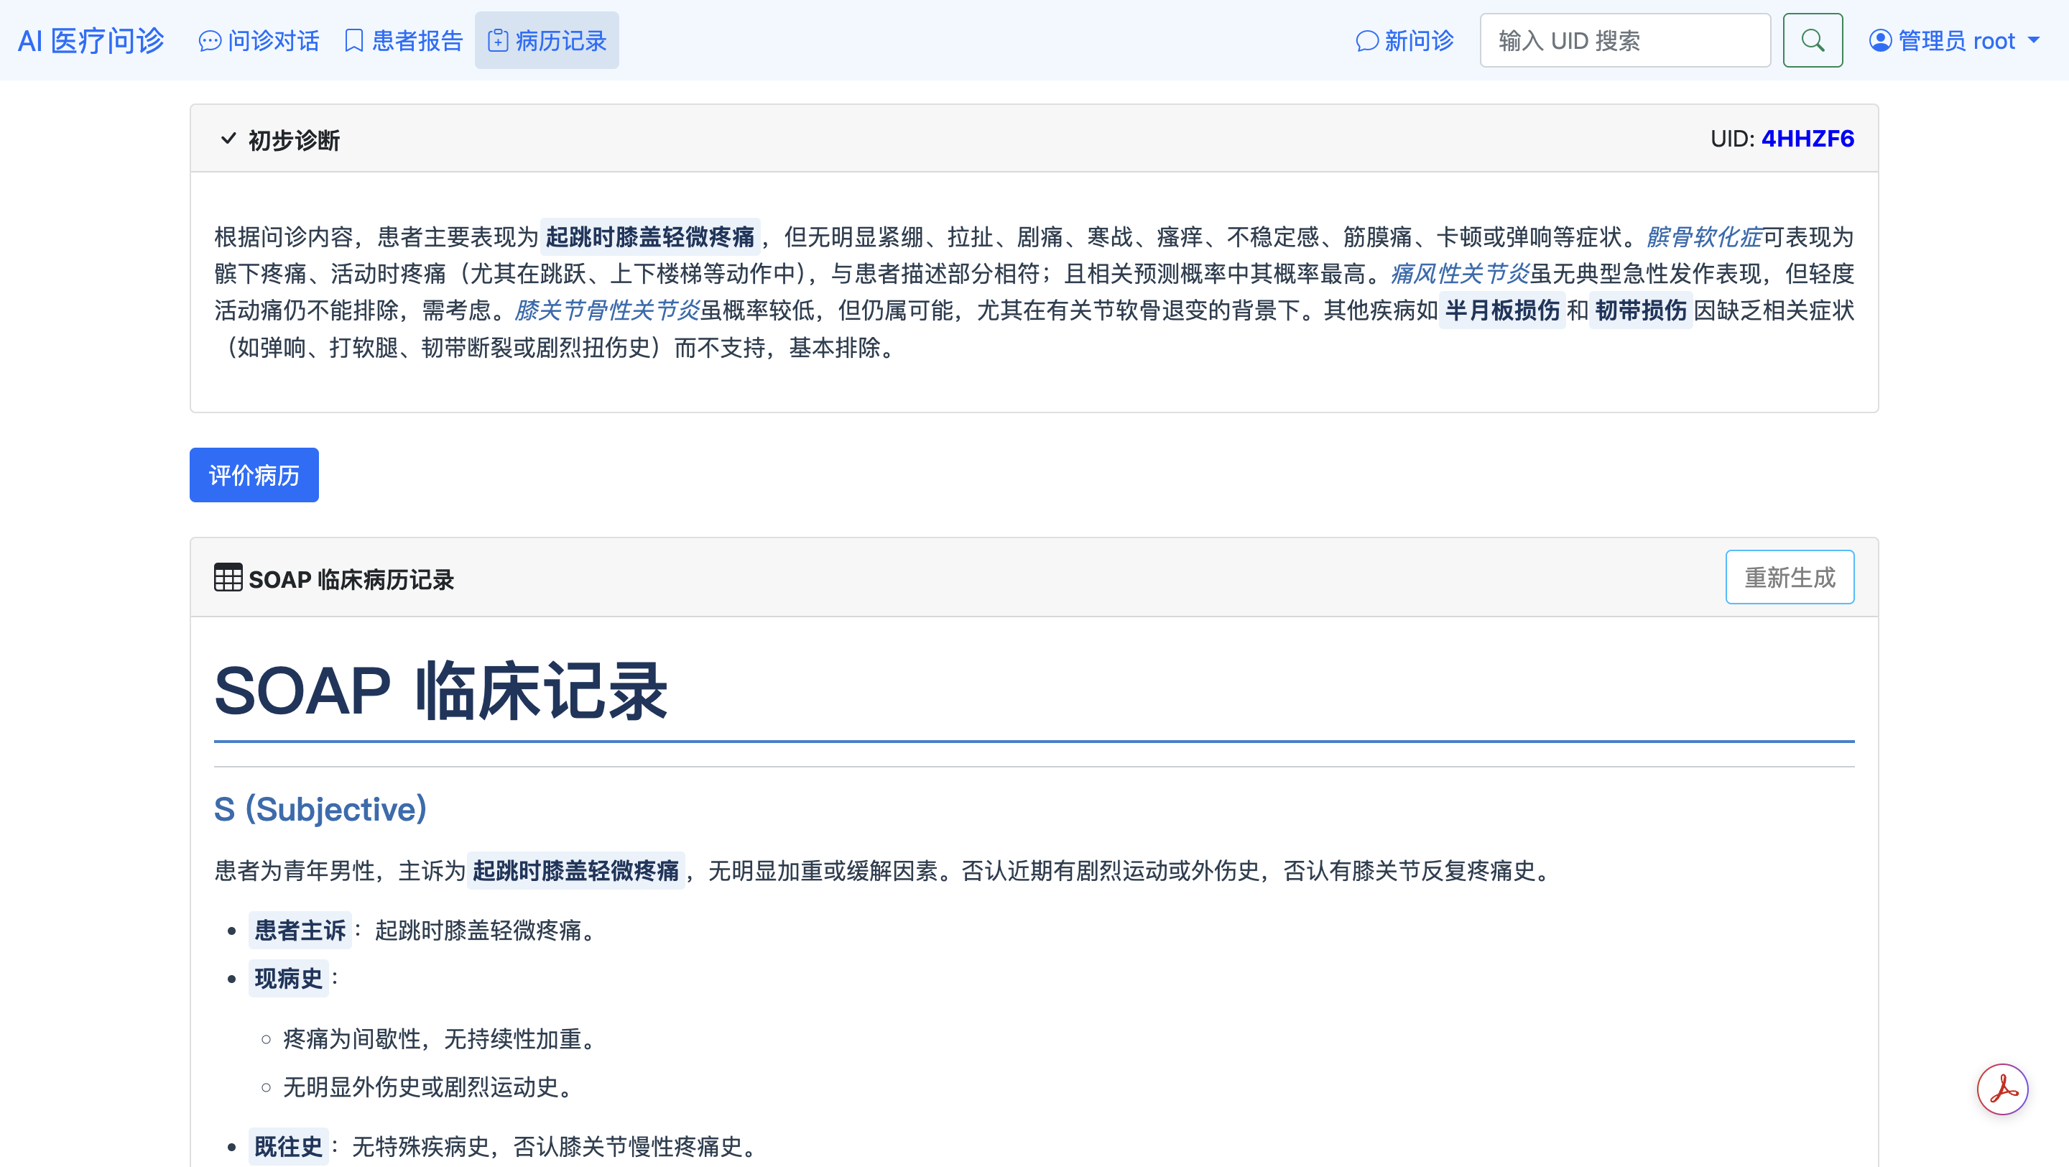Click the 重新生成 button
The width and height of the screenshot is (2069, 1167).
[x=1789, y=576]
